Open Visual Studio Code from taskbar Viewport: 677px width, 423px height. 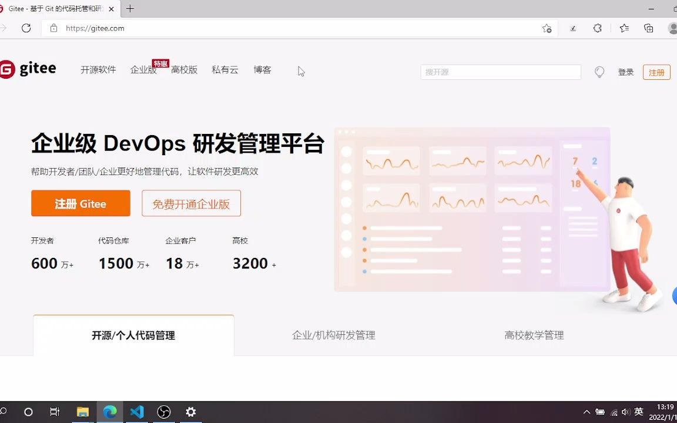coord(136,412)
